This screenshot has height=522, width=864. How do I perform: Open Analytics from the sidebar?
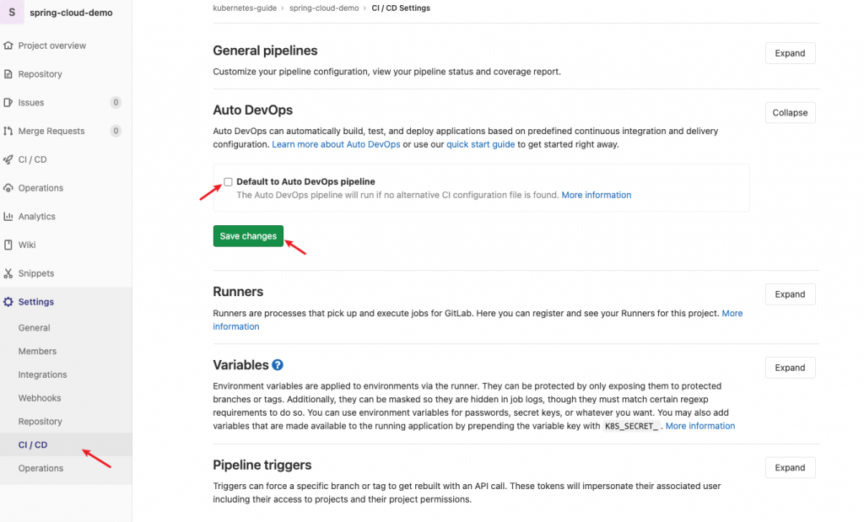point(37,217)
